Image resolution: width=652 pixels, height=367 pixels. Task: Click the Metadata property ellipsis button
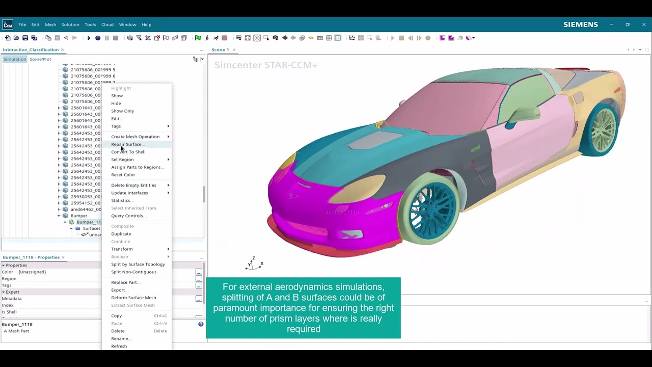coord(199,299)
